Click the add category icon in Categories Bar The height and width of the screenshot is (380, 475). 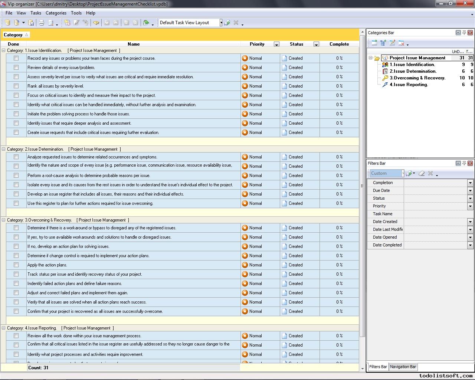point(374,43)
